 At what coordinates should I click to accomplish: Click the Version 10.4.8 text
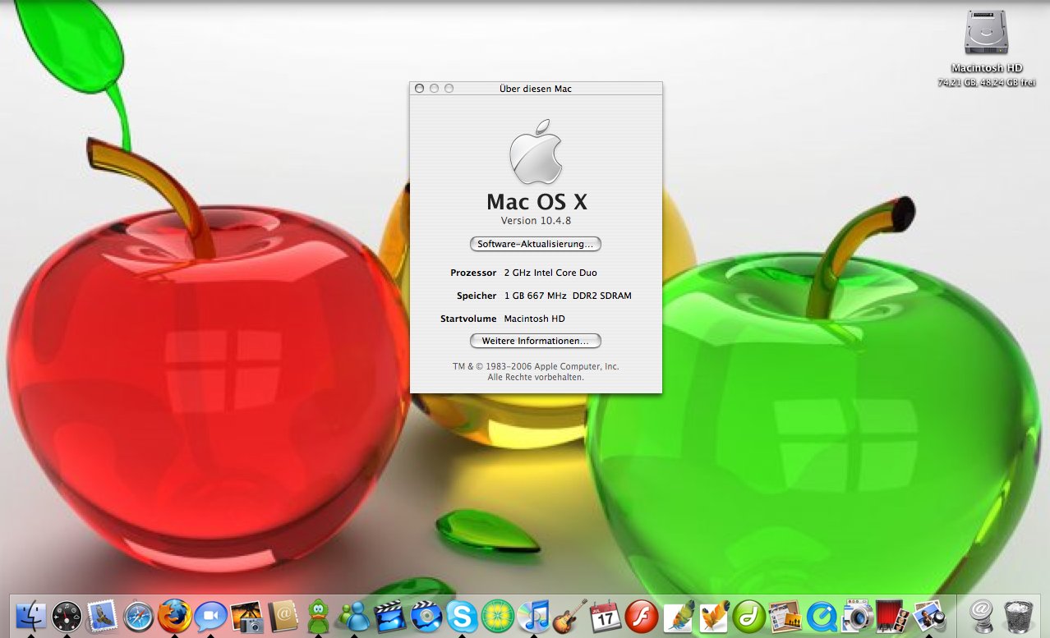pyautogui.click(x=536, y=222)
